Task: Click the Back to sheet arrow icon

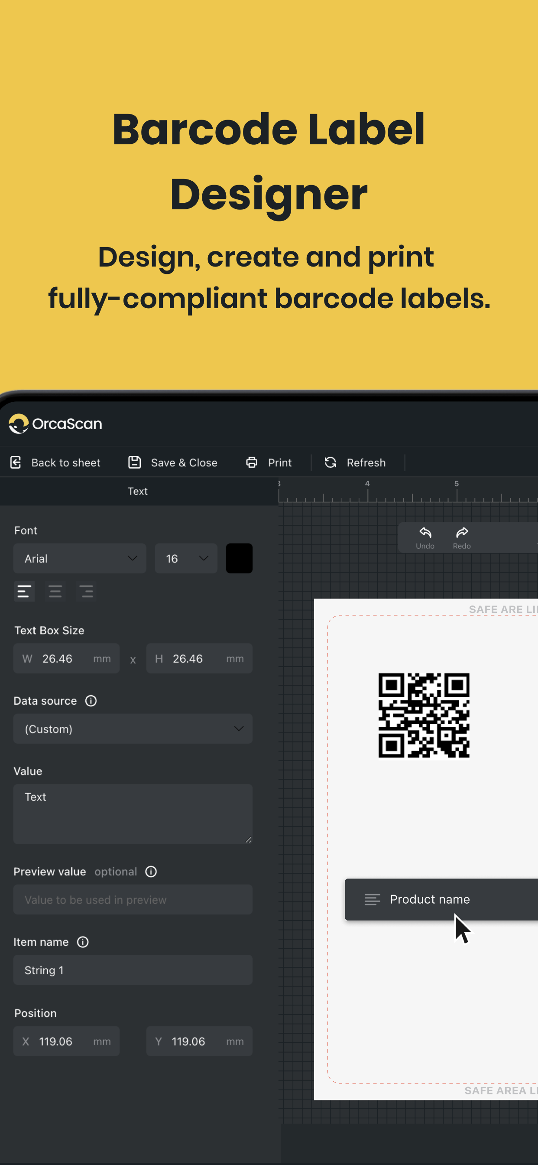Action: pos(16,462)
